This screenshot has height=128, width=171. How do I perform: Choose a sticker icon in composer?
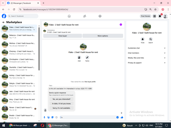(52, 117)
